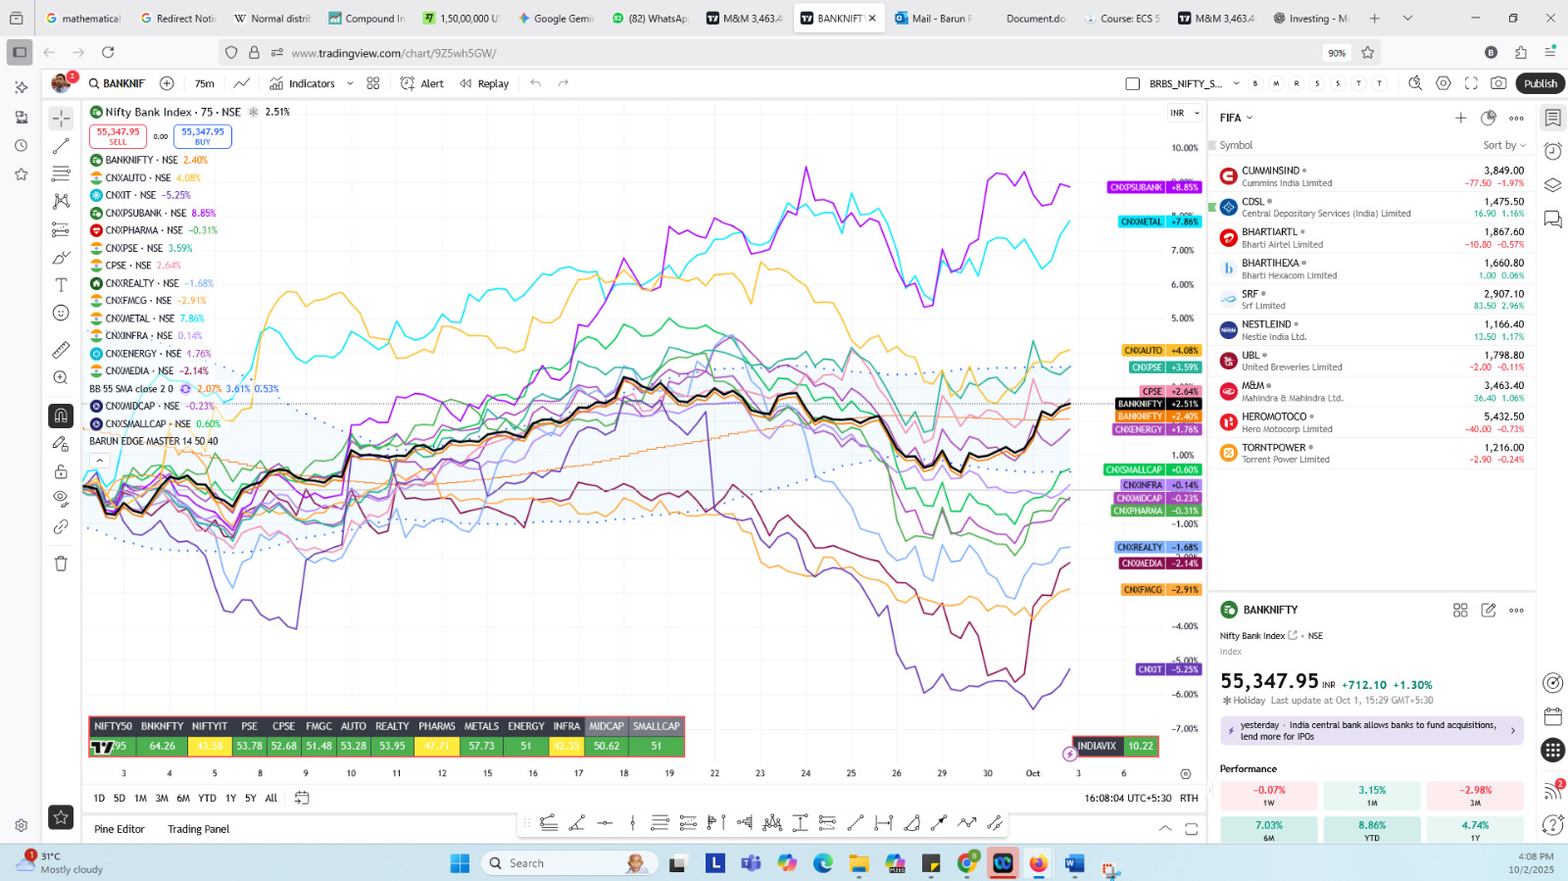This screenshot has width=1568, height=881.
Task: Open the layout setup grid icon
Action: pyautogui.click(x=373, y=83)
